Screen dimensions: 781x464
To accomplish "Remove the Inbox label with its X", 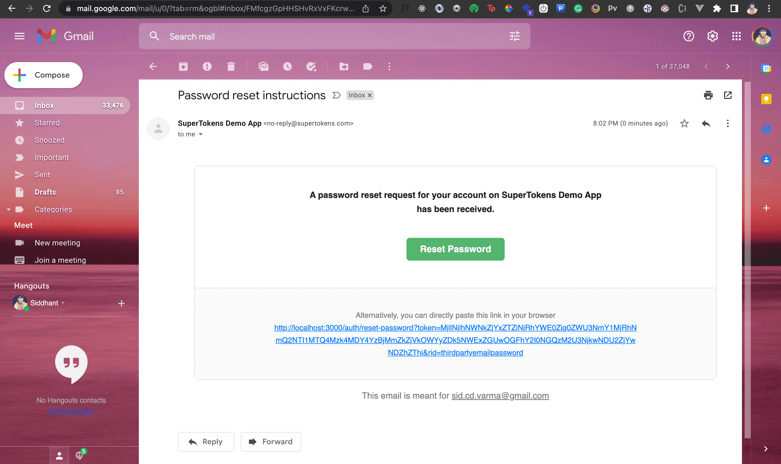I will point(370,95).
